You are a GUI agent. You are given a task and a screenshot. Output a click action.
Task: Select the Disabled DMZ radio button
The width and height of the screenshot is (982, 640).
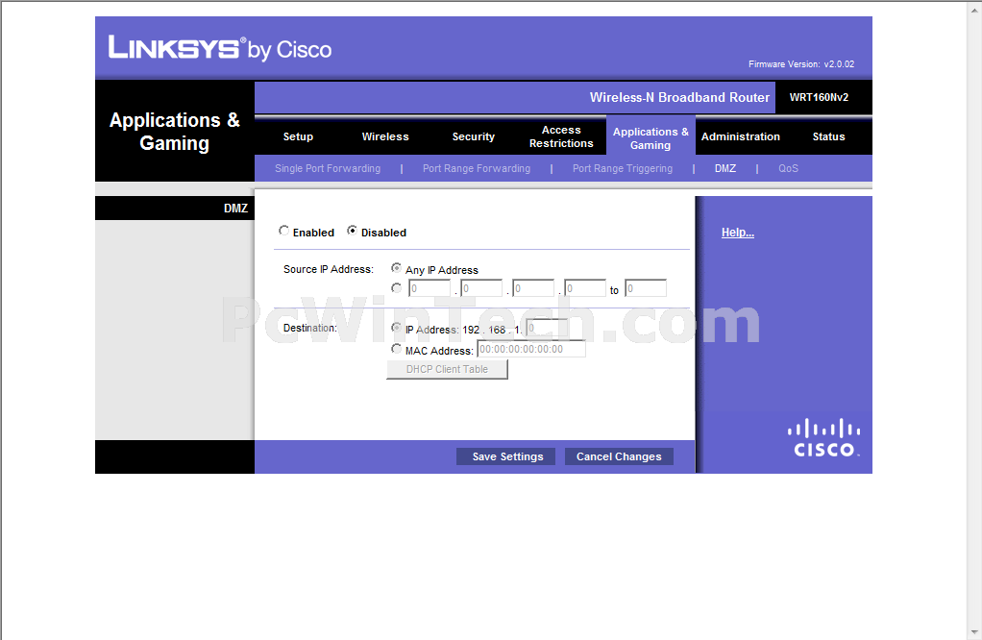point(352,231)
